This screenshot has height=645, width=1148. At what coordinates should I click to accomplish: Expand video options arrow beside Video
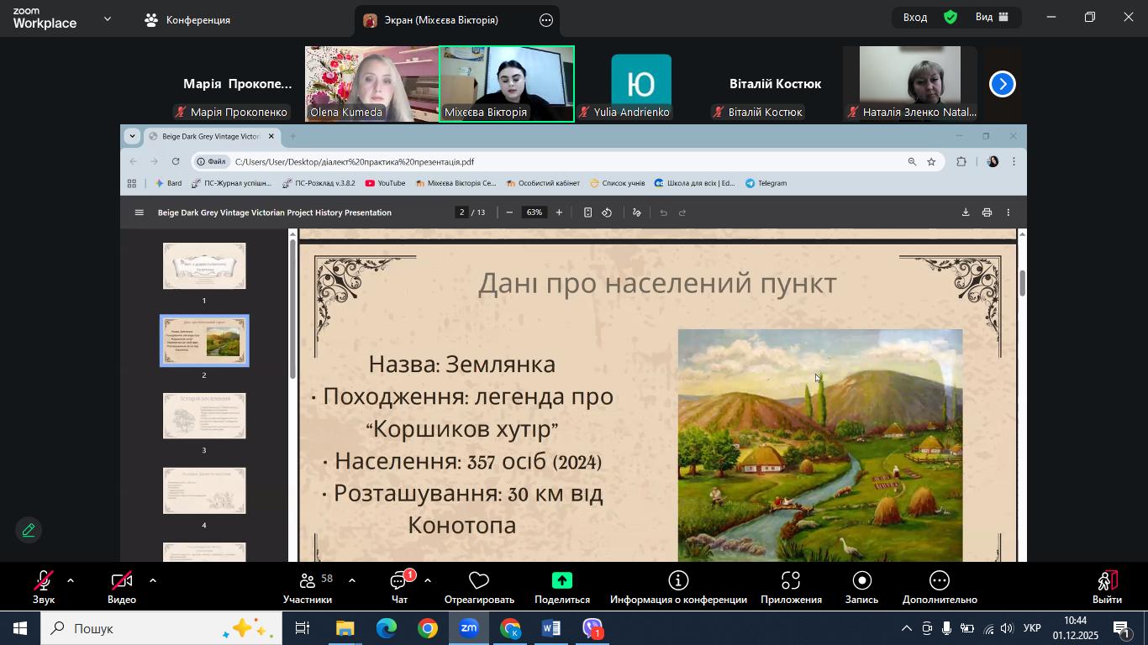[152, 580]
